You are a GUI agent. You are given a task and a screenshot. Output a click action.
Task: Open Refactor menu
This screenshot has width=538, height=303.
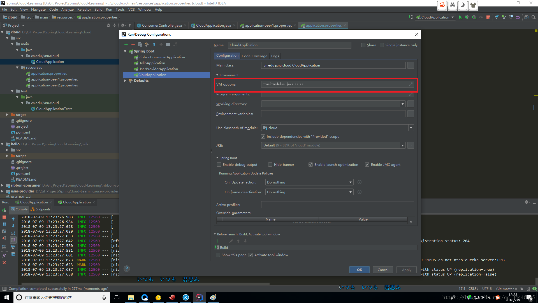click(x=84, y=10)
